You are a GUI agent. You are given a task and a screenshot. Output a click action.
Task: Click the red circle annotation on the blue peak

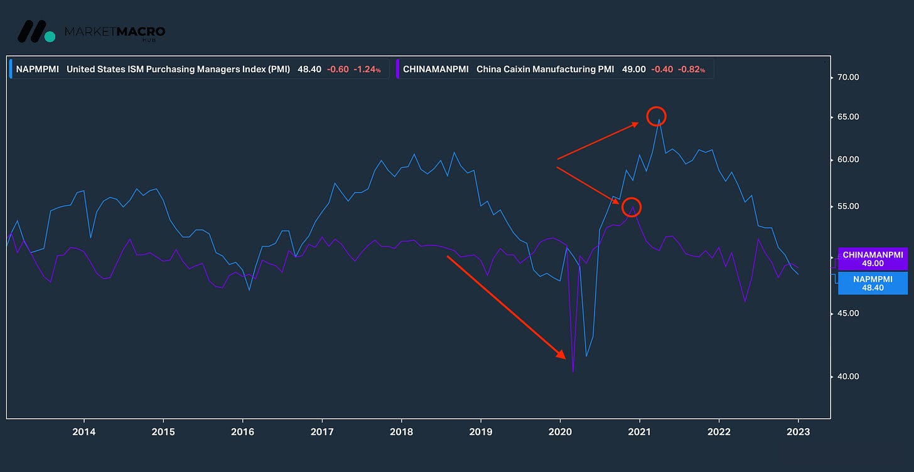point(657,115)
